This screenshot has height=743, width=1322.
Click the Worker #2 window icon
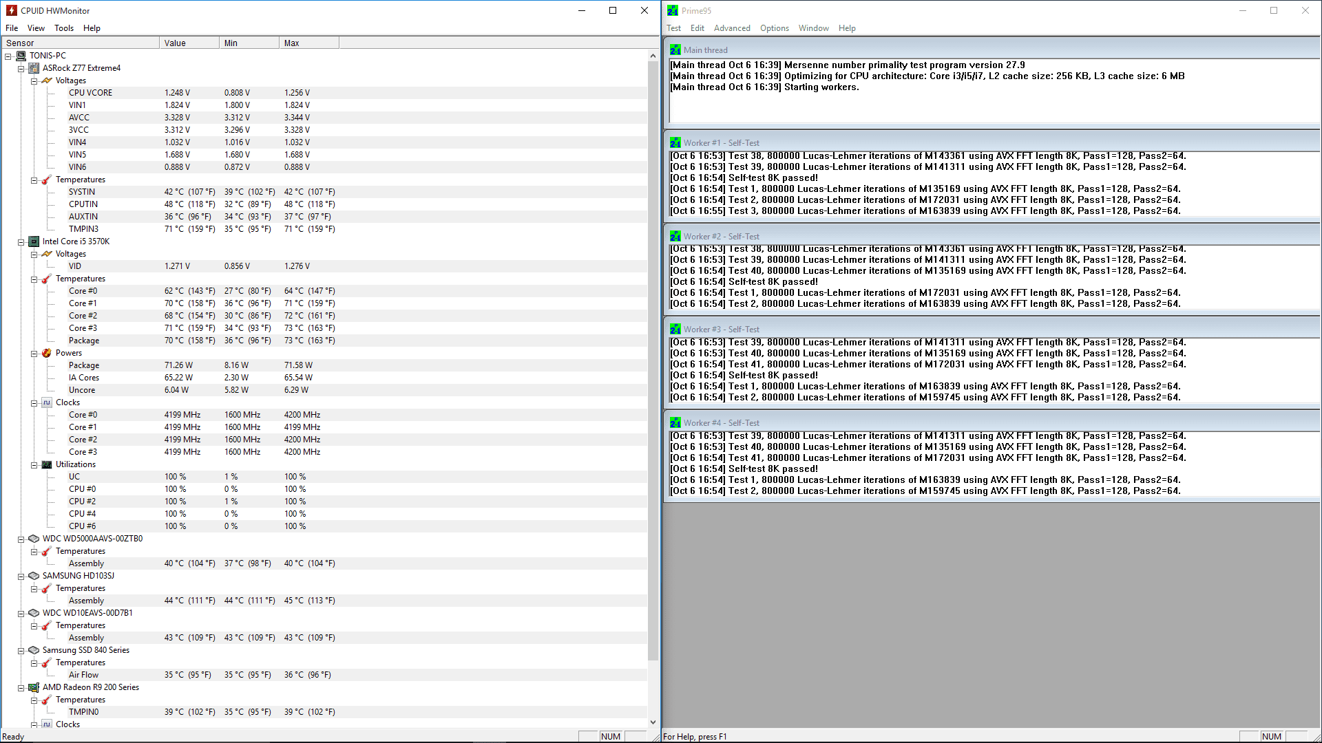click(675, 237)
